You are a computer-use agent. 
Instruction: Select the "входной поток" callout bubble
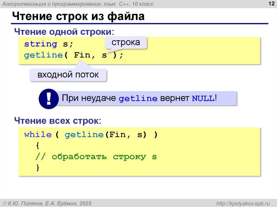68,74
